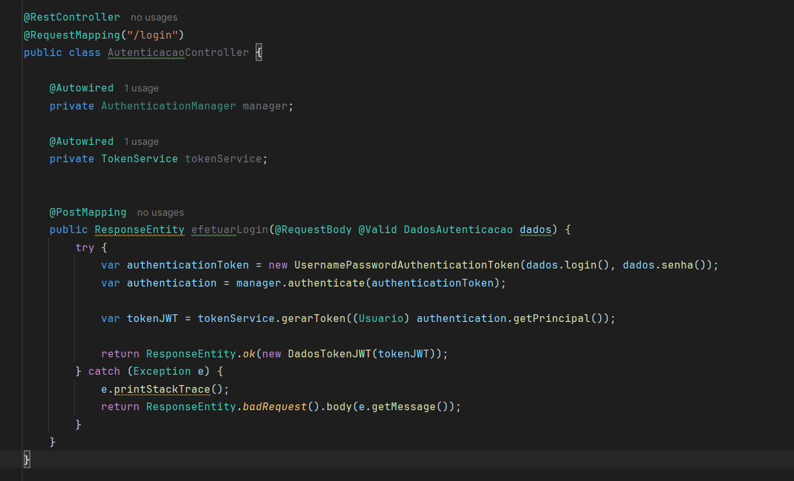794x481 pixels.
Task: Click UsernamePasswordAuthenticationToken constructor call
Action: [406, 265]
